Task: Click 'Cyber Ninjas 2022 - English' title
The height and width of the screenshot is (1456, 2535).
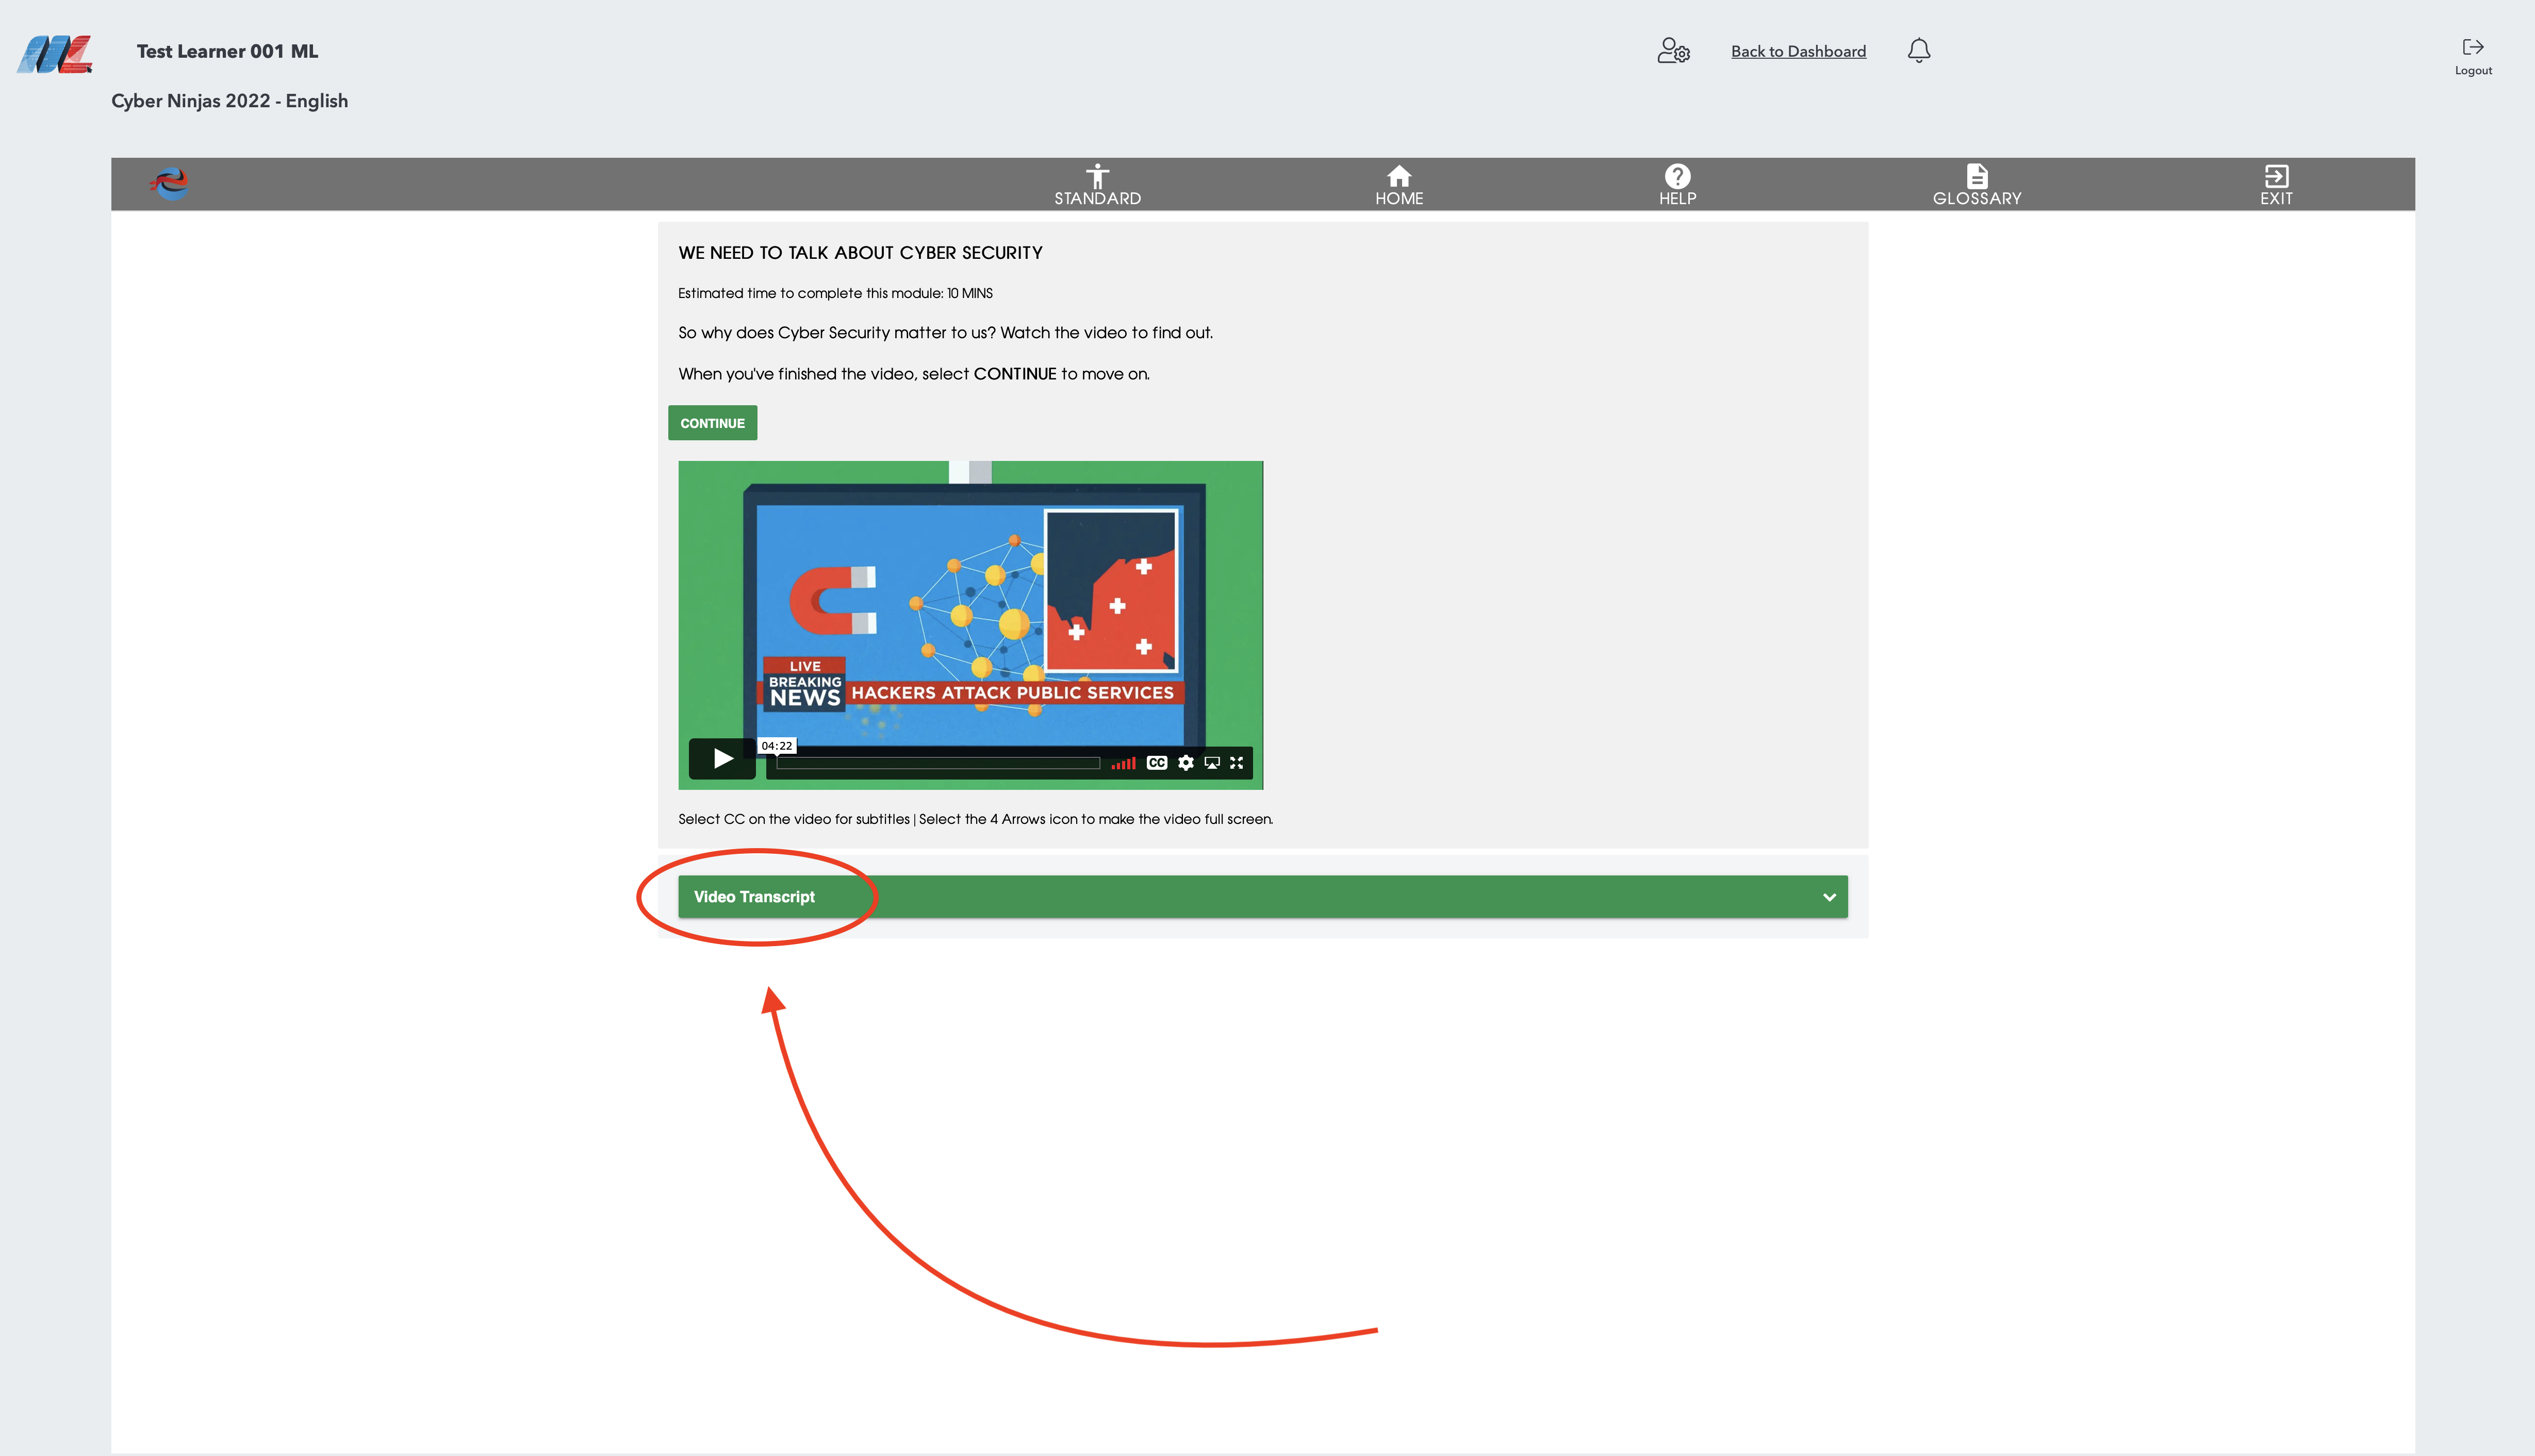Action: click(x=229, y=101)
